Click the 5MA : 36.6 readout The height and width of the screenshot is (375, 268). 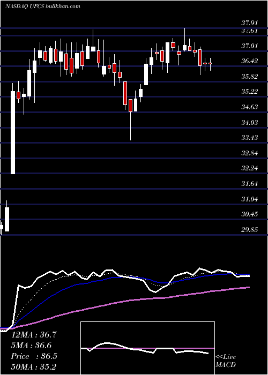point(31,346)
